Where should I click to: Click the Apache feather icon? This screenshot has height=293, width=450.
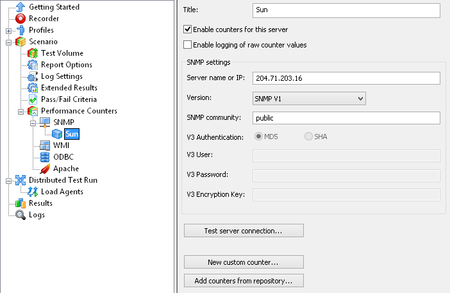pyautogui.click(x=45, y=169)
